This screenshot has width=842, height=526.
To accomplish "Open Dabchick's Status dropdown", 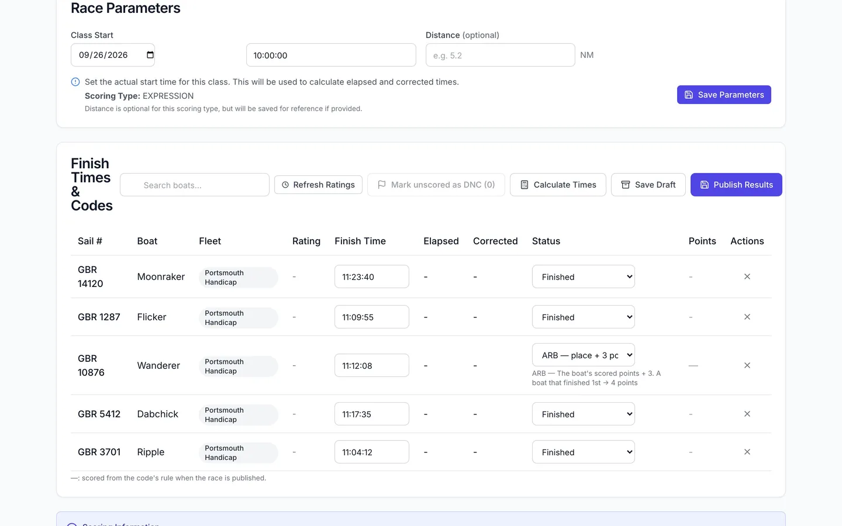I will coord(584,414).
